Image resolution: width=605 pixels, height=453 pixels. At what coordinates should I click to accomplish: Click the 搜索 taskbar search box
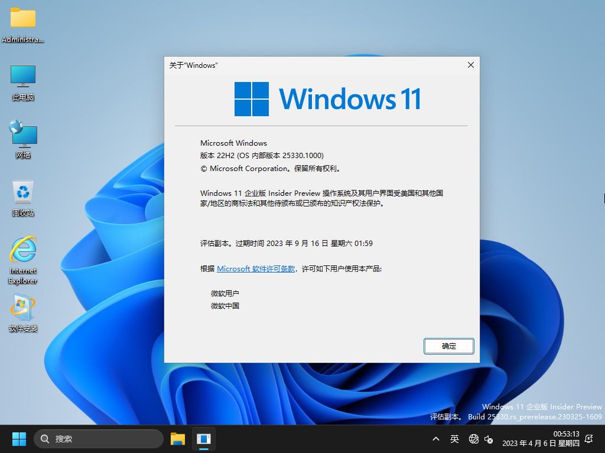[98, 439]
